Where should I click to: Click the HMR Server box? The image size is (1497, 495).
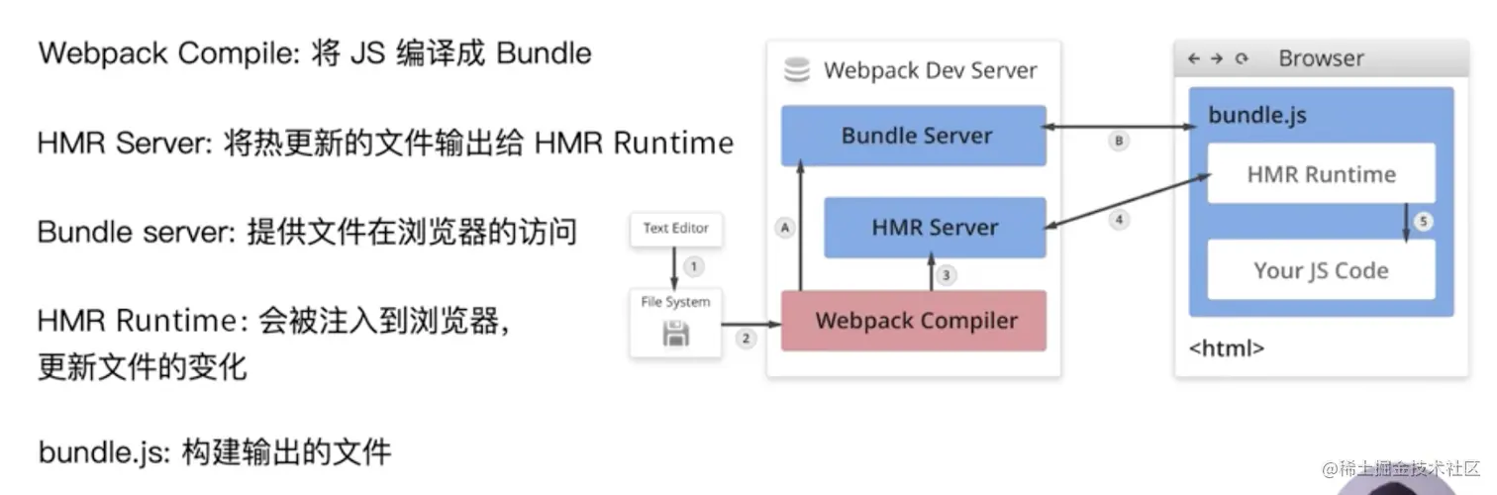tap(935, 228)
